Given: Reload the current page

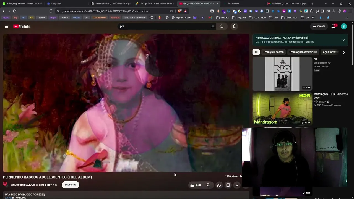Looking at the screenshot, I should 15,11.
